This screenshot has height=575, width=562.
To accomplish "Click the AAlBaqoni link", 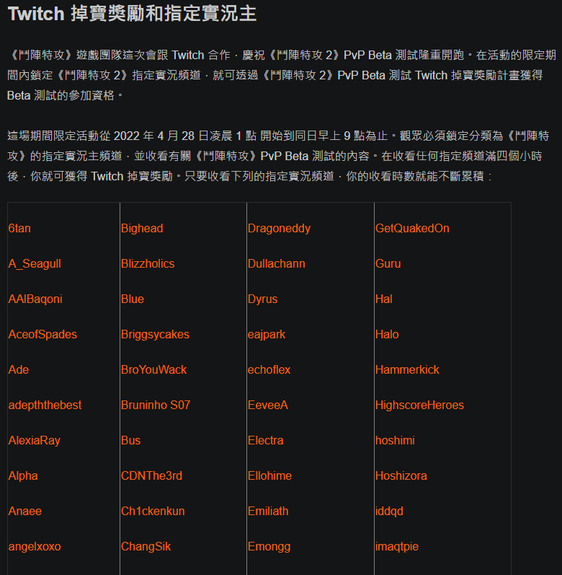I will [35, 299].
